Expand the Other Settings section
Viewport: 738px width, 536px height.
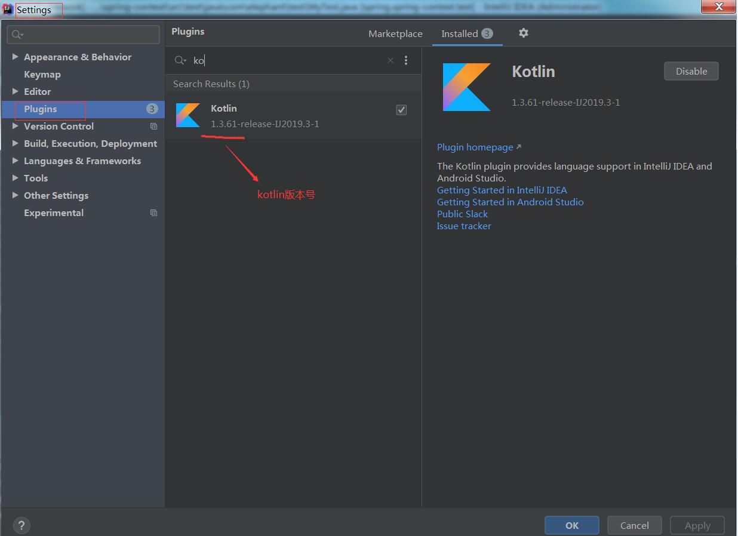[15, 195]
